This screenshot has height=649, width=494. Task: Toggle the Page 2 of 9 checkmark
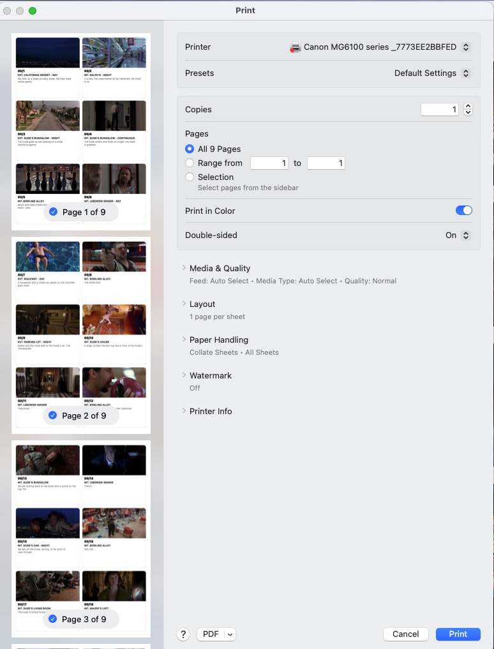[52, 415]
